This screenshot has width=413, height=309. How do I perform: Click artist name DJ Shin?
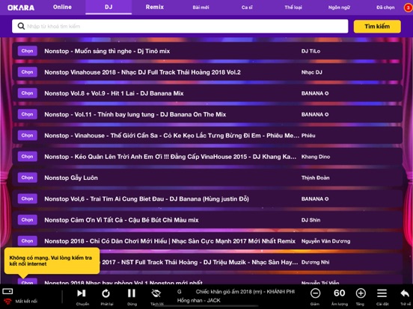[310, 220]
